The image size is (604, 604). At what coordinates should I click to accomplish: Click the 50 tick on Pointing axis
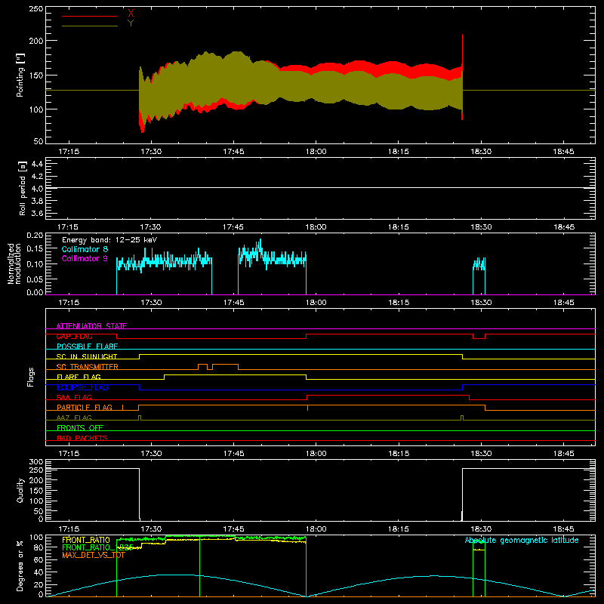[x=39, y=141]
